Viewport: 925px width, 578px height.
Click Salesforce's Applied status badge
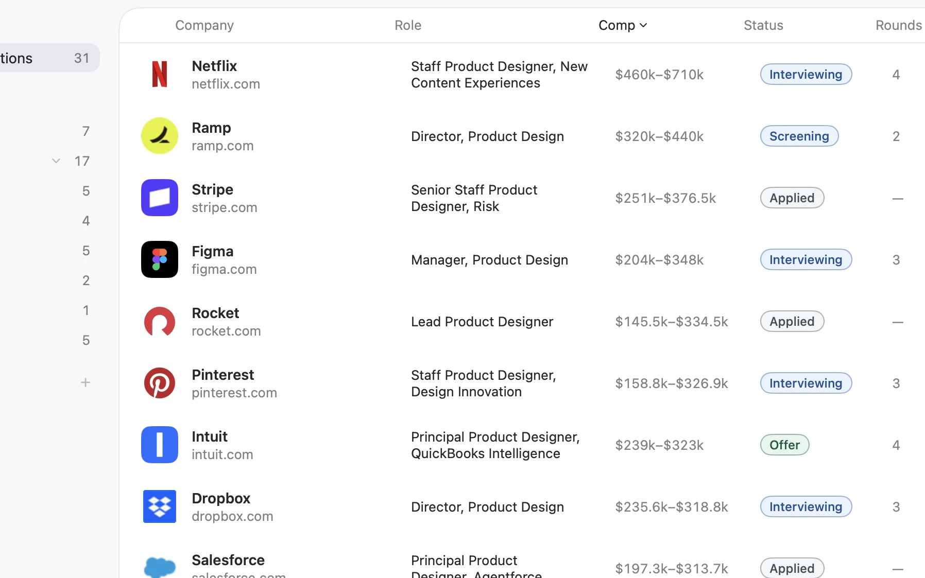click(x=792, y=568)
